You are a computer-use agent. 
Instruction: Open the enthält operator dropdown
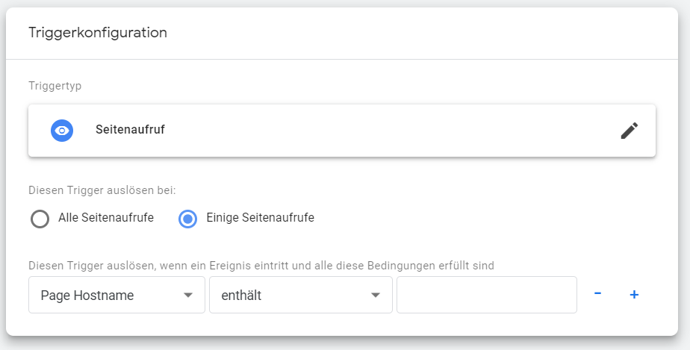(300, 295)
